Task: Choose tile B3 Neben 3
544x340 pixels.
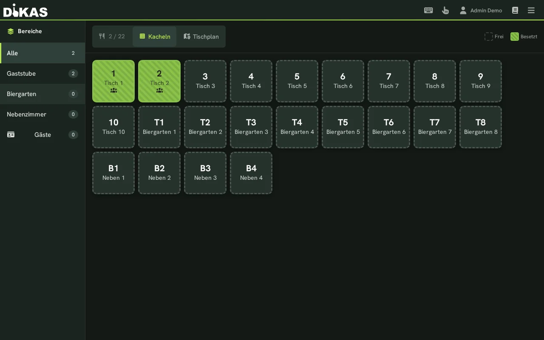Action: [205, 173]
